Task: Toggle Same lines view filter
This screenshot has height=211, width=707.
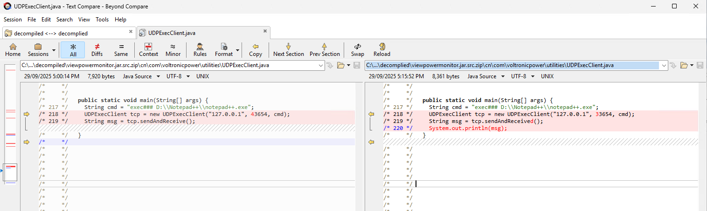Action: point(121,49)
